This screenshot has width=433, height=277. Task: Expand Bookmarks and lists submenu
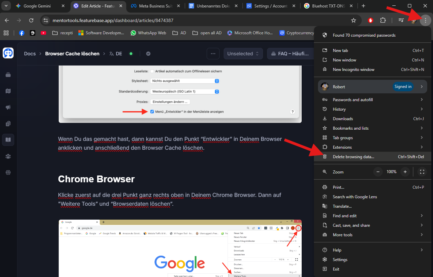(373, 128)
